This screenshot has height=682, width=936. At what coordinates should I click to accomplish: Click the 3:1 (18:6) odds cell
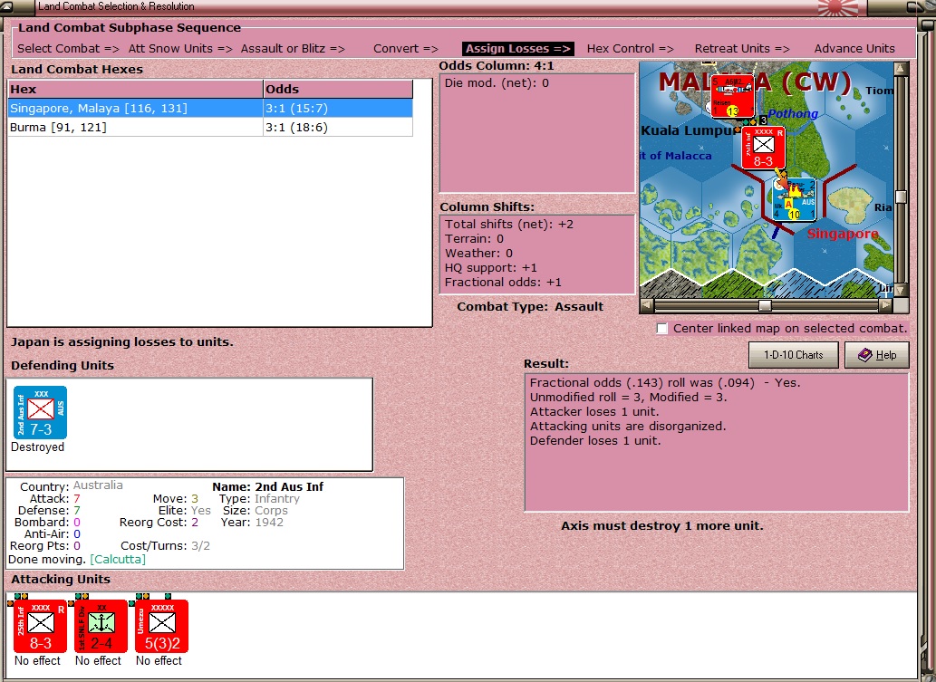pyautogui.click(x=338, y=127)
